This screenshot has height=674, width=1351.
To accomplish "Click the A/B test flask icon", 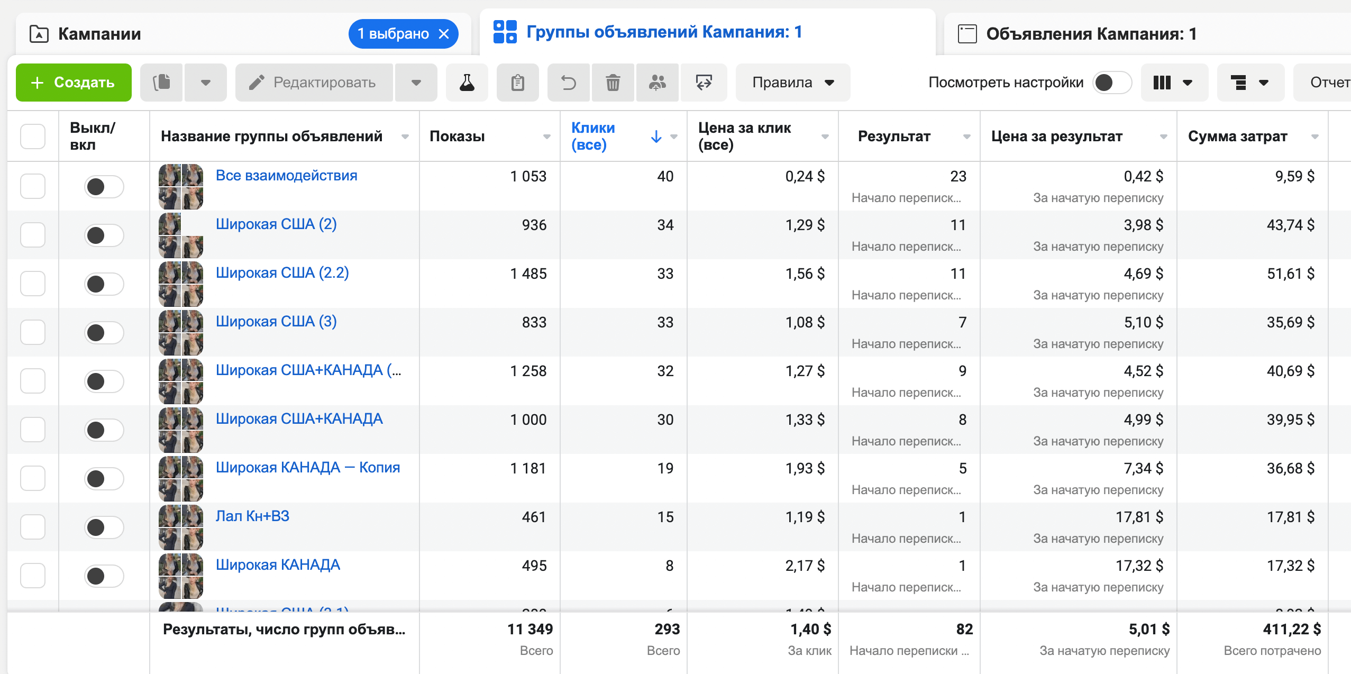I will tap(467, 83).
